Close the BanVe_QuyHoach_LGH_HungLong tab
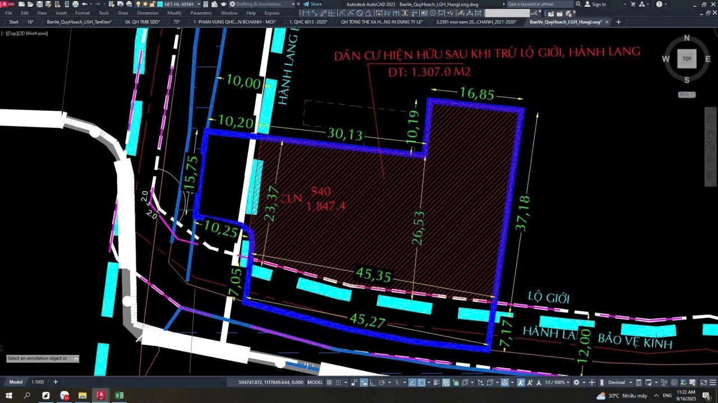 607,22
